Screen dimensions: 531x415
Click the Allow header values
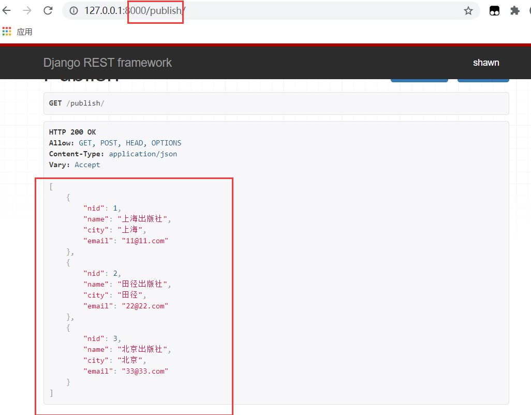[130, 143]
